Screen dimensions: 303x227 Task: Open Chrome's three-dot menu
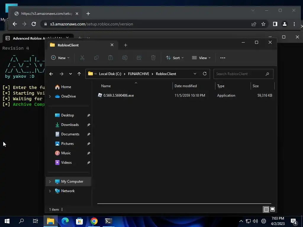(x=294, y=24)
